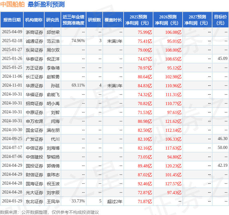Click 国海证券 institution cell
The image size is (229, 215).
(34, 184)
